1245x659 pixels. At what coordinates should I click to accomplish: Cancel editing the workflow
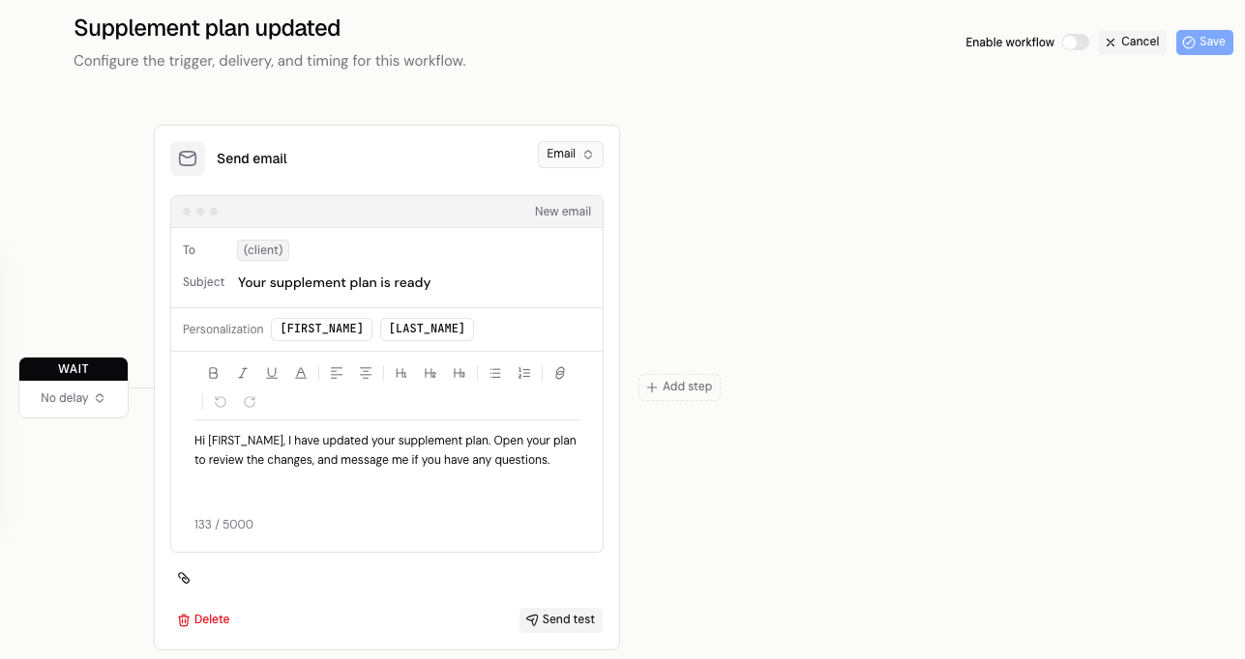1132,43
